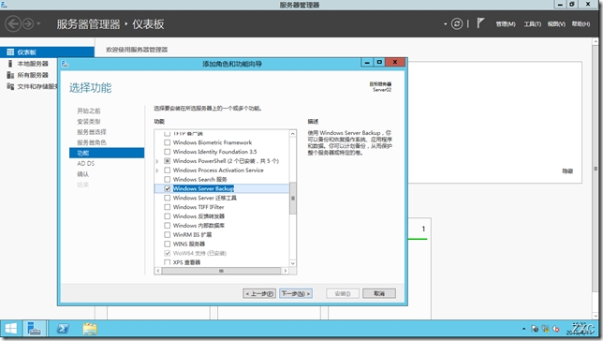Click the all servers (所有服务器) sidebar icon

point(10,75)
